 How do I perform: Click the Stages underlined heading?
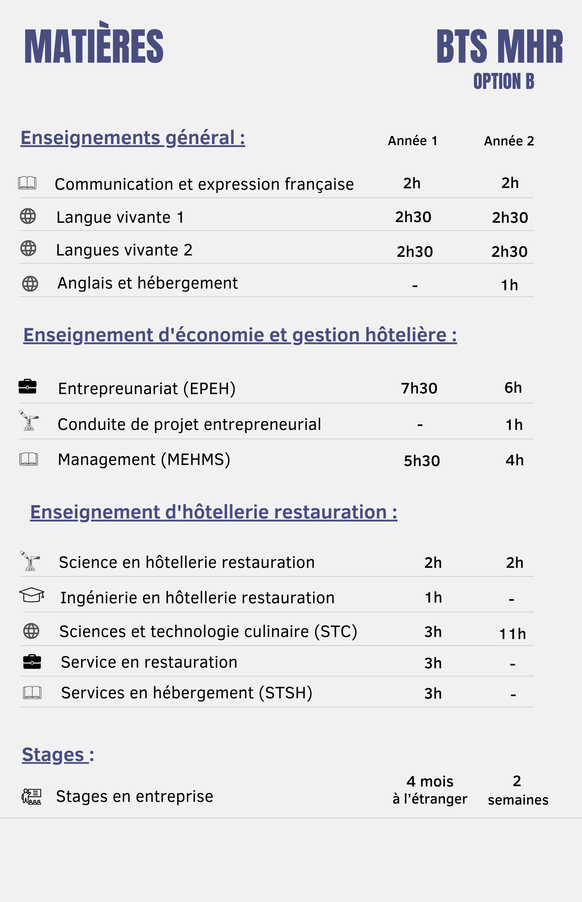[x=58, y=755]
